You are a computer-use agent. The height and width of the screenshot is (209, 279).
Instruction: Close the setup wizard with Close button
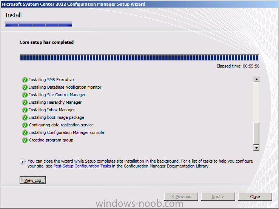coord(255,197)
